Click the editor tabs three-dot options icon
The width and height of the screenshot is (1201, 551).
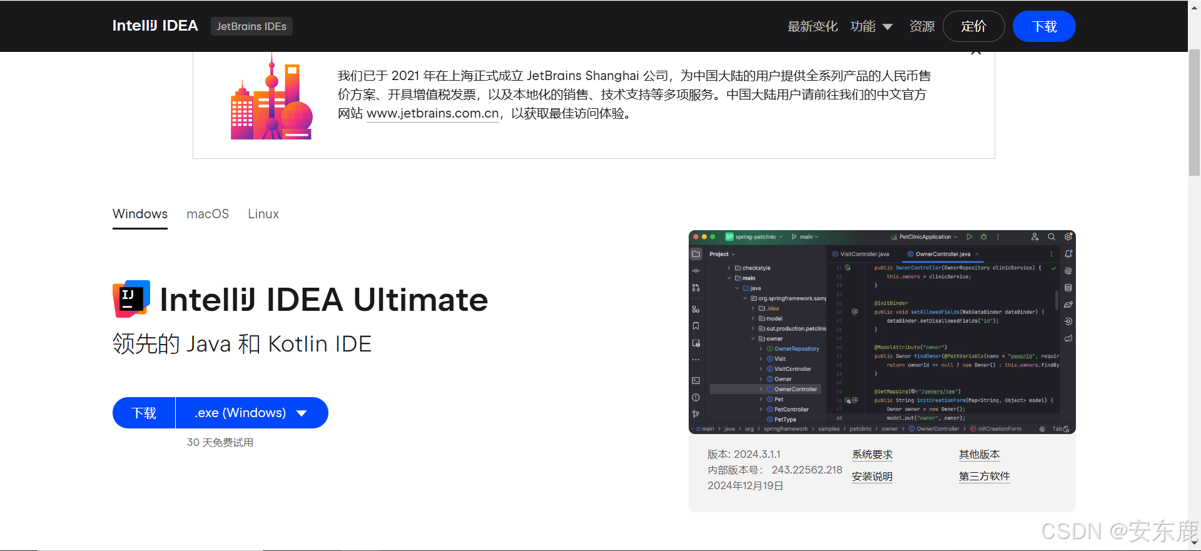point(1052,254)
